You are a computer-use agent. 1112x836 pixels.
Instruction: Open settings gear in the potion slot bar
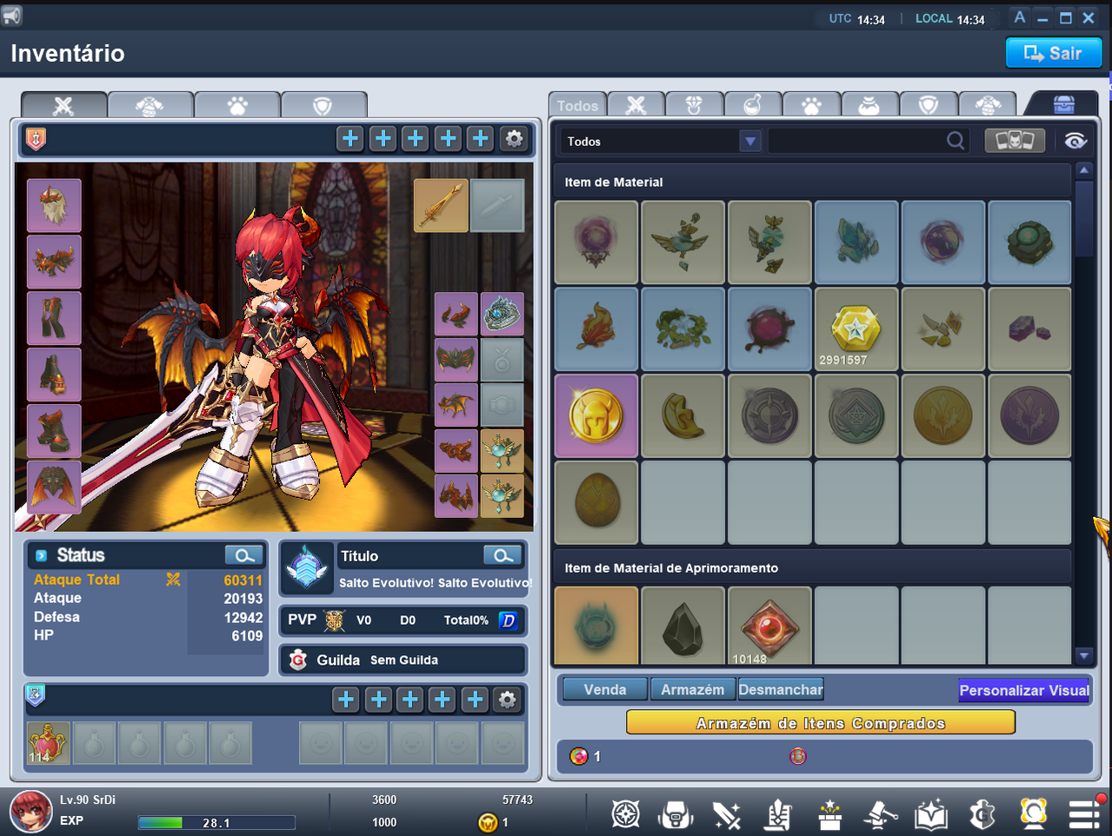click(508, 700)
